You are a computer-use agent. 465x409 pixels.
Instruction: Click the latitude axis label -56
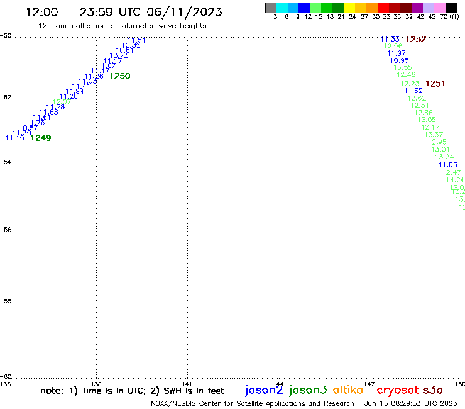click(6, 230)
